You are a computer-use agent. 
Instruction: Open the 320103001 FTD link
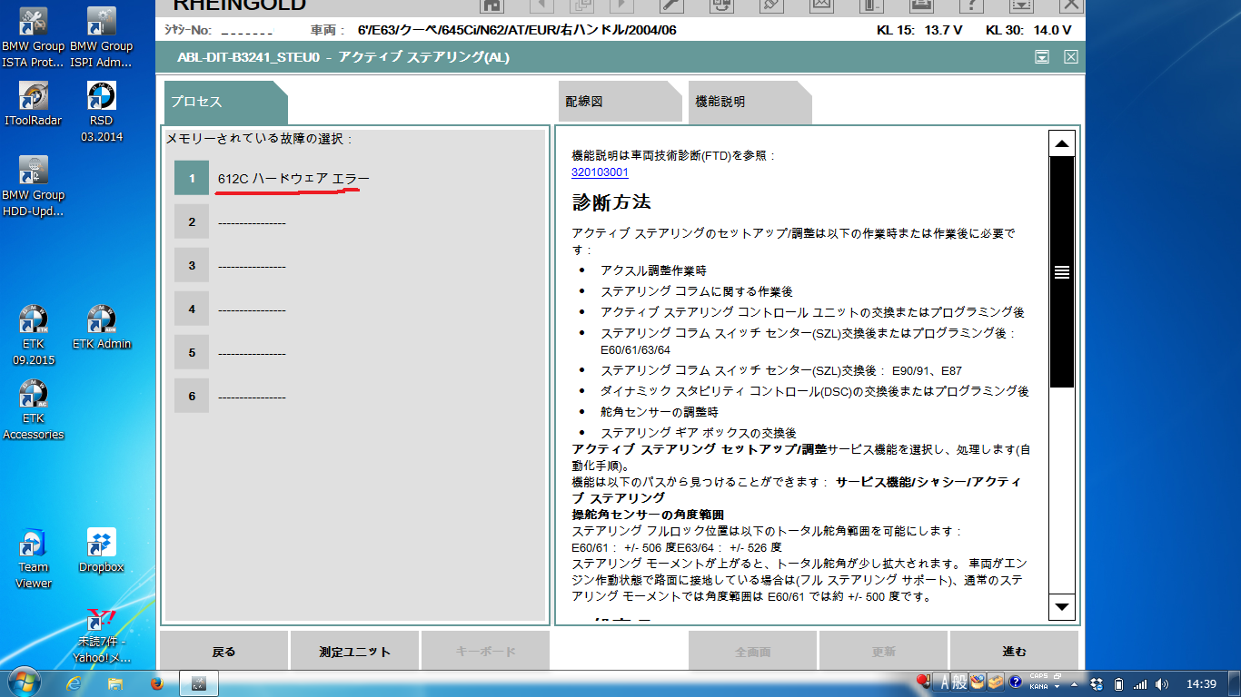point(600,172)
